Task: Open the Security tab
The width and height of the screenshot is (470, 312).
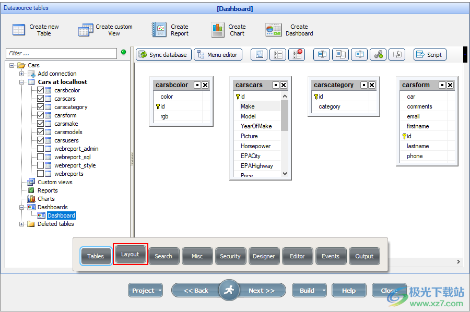Action: [230, 256]
